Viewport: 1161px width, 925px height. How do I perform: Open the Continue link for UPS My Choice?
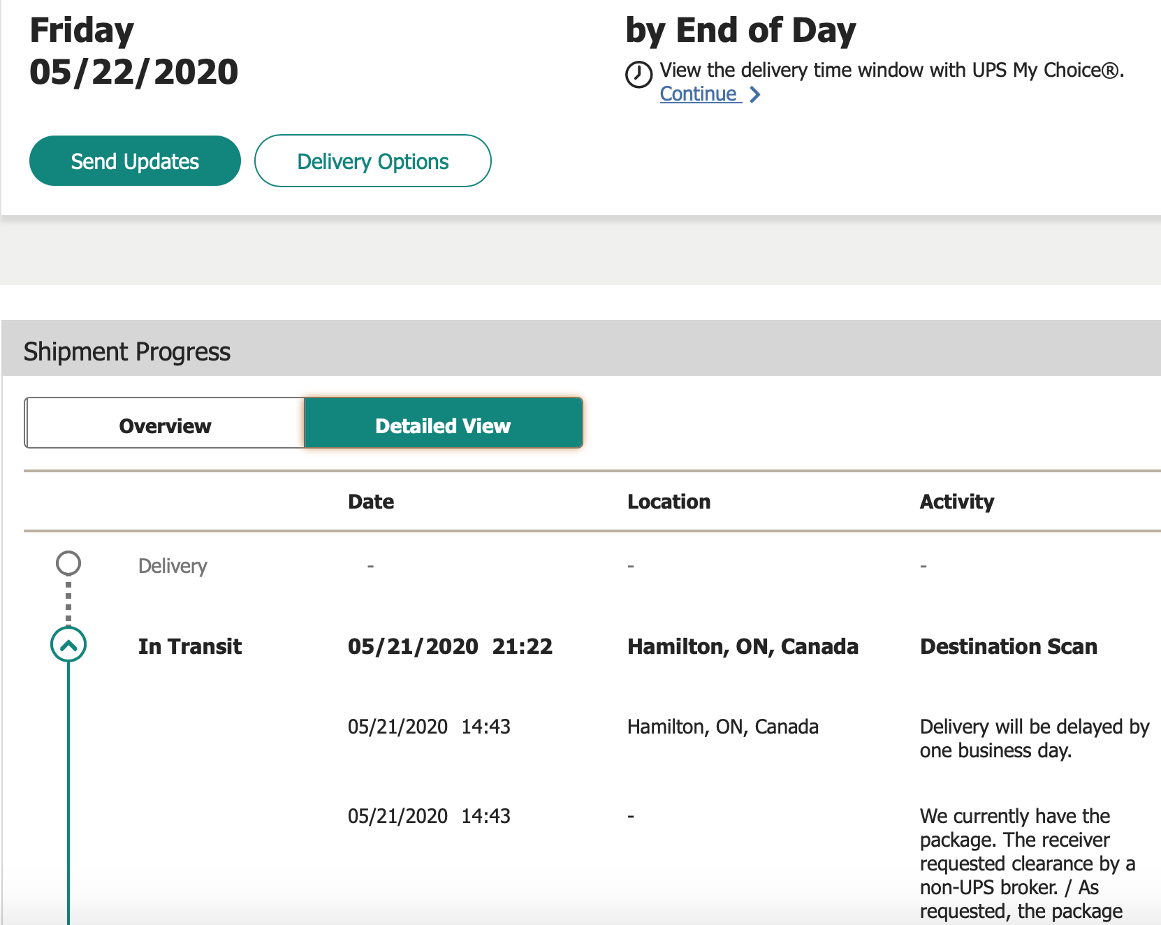point(699,94)
